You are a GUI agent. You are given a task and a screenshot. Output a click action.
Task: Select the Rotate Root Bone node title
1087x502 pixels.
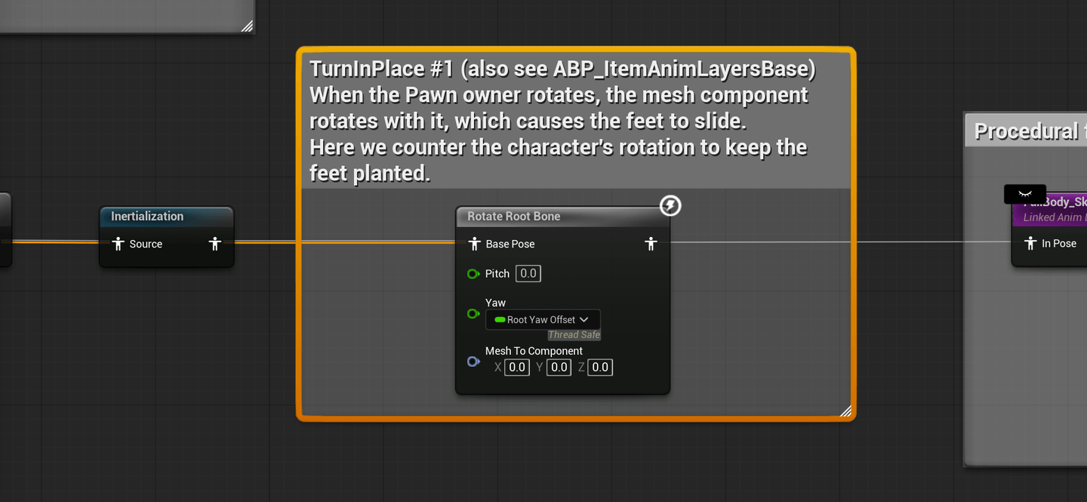click(513, 216)
